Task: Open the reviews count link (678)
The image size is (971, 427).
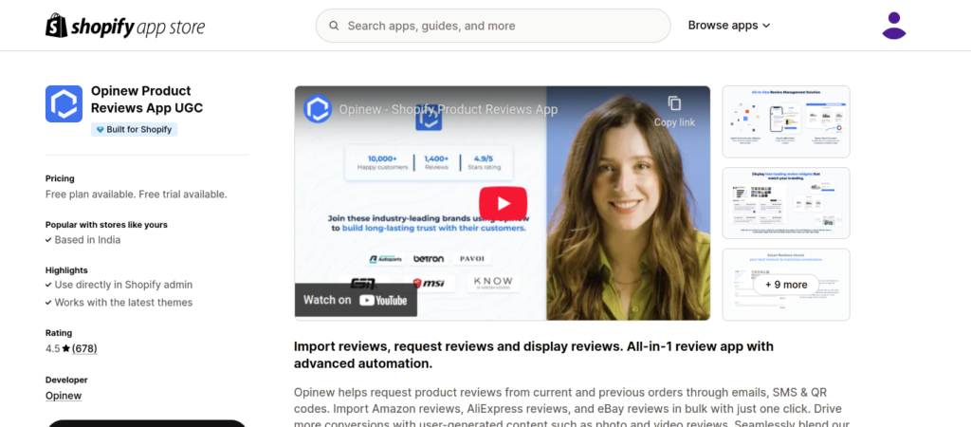Action: tap(84, 348)
